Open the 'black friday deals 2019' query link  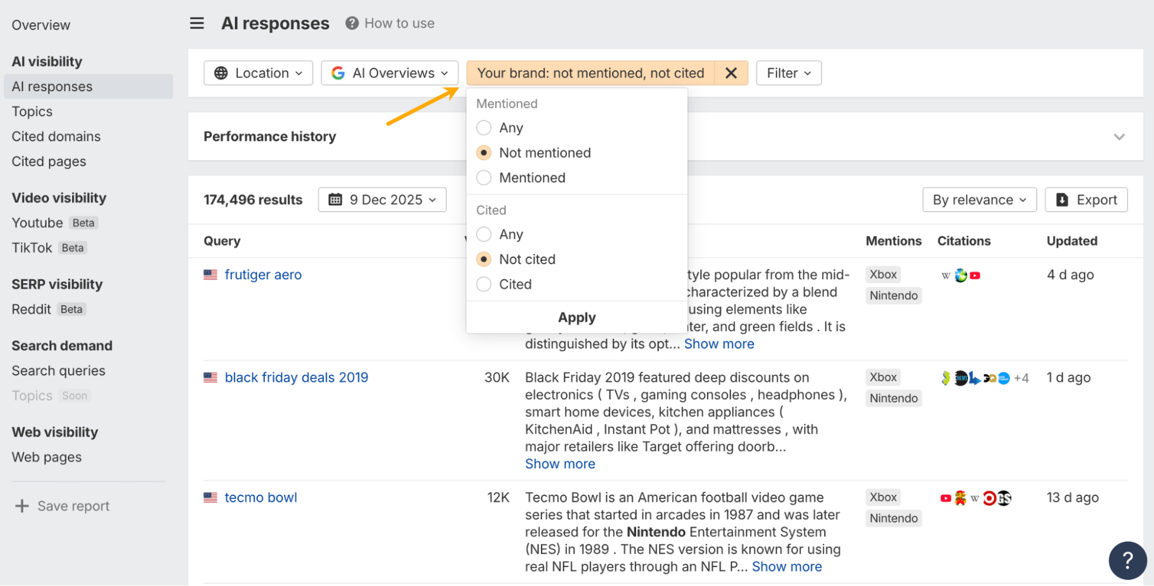296,377
